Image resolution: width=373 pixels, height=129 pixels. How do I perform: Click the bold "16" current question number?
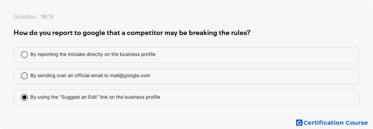point(43,17)
